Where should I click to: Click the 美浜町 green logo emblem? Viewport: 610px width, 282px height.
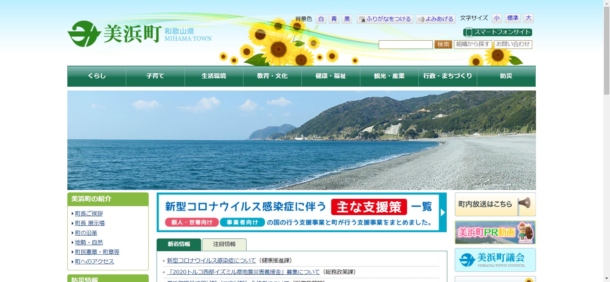84,34
